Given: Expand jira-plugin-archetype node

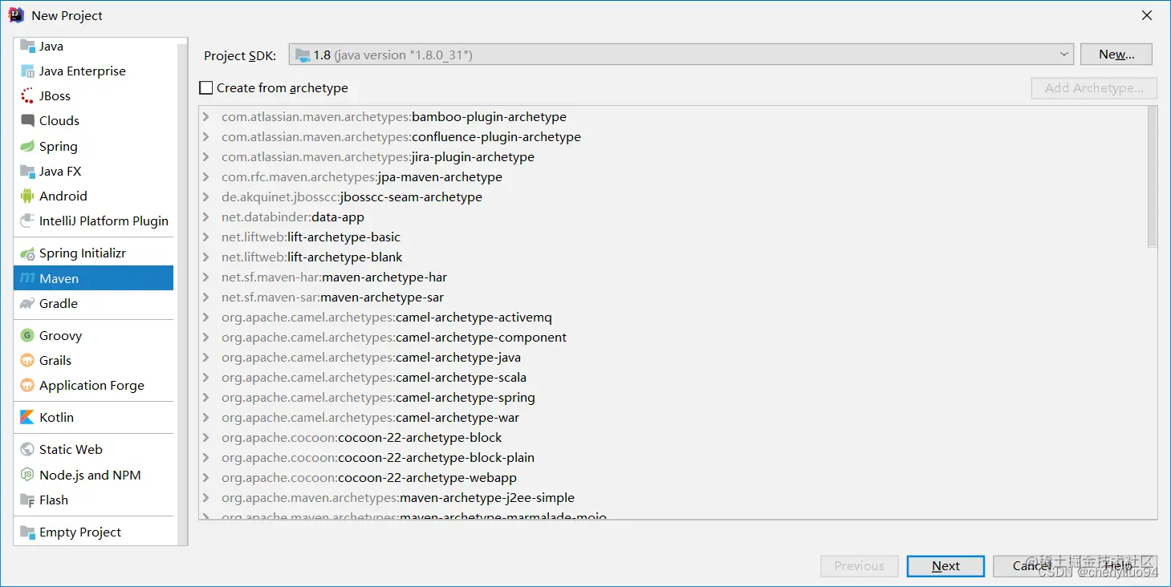Looking at the screenshot, I should 206,157.
